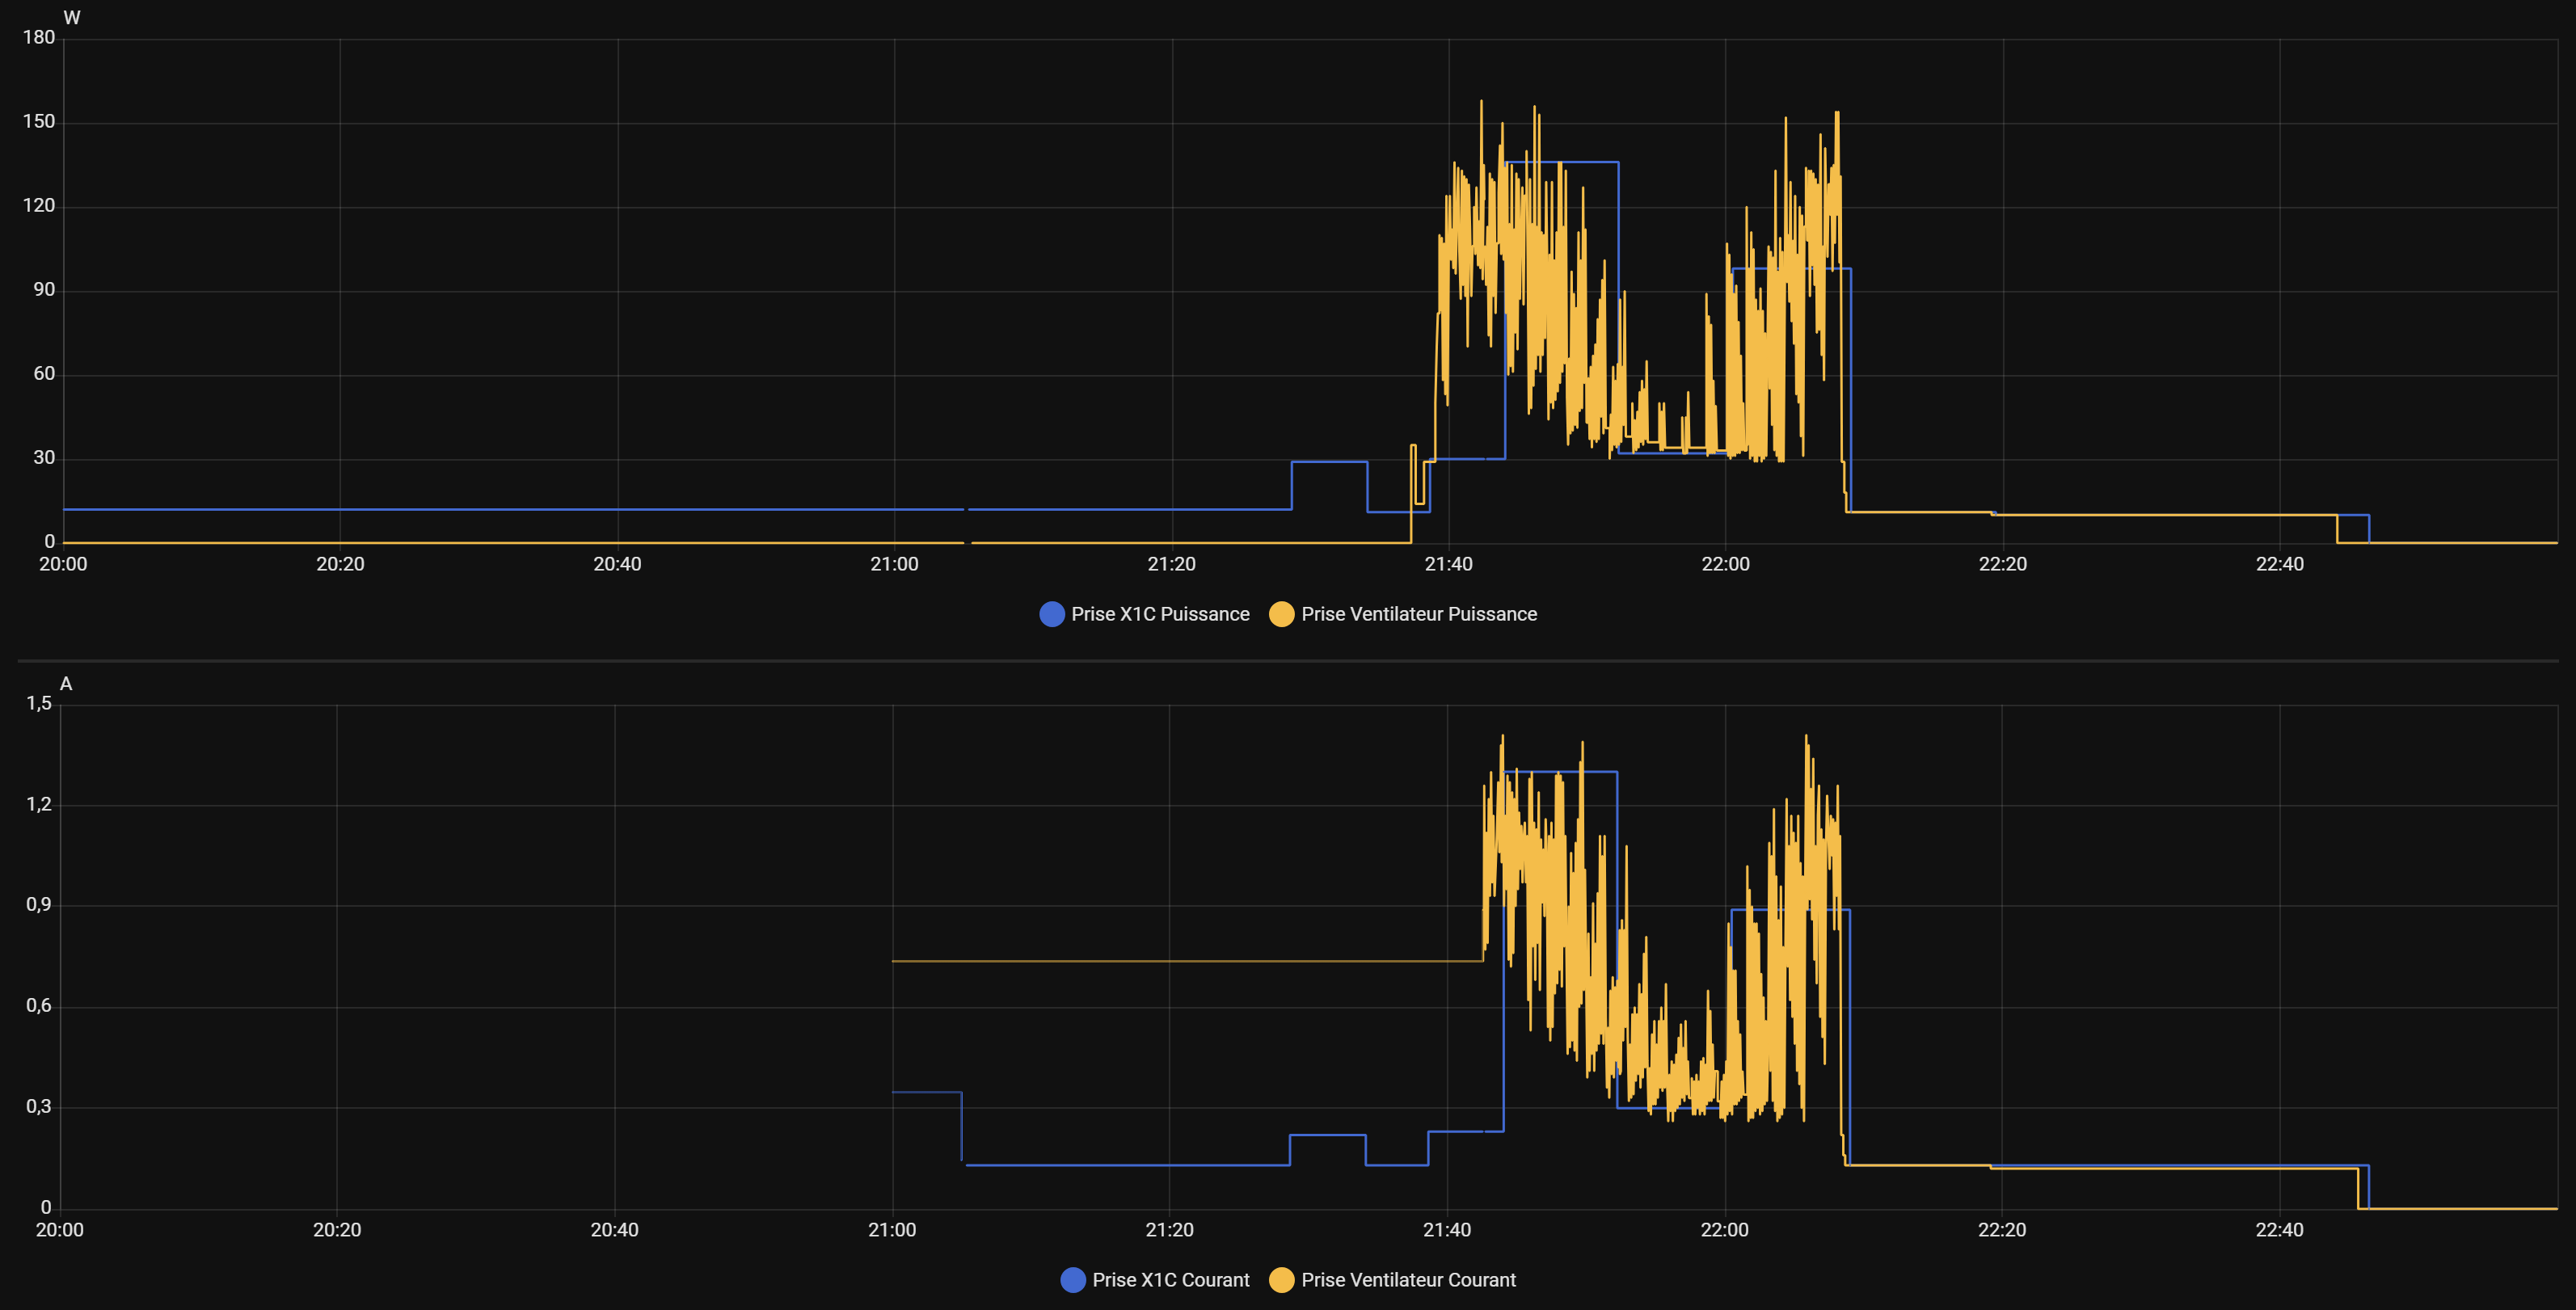
Task: Click the A unit label above the bottom chart
Action: tap(66, 684)
